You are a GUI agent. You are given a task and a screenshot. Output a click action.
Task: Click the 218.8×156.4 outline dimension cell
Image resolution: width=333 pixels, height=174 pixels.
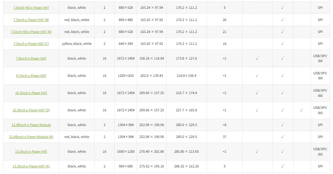[x=186, y=76]
